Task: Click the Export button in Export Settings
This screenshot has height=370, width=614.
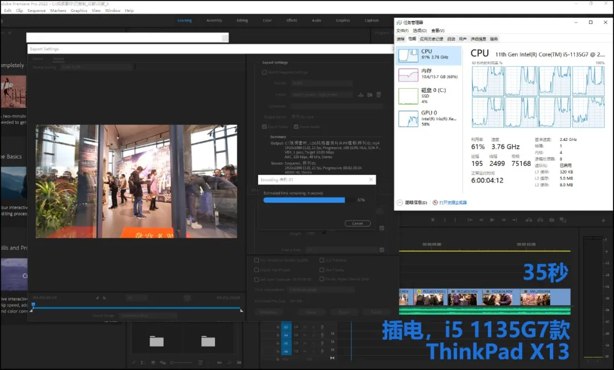Action: pyautogui.click(x=344, y=312)
